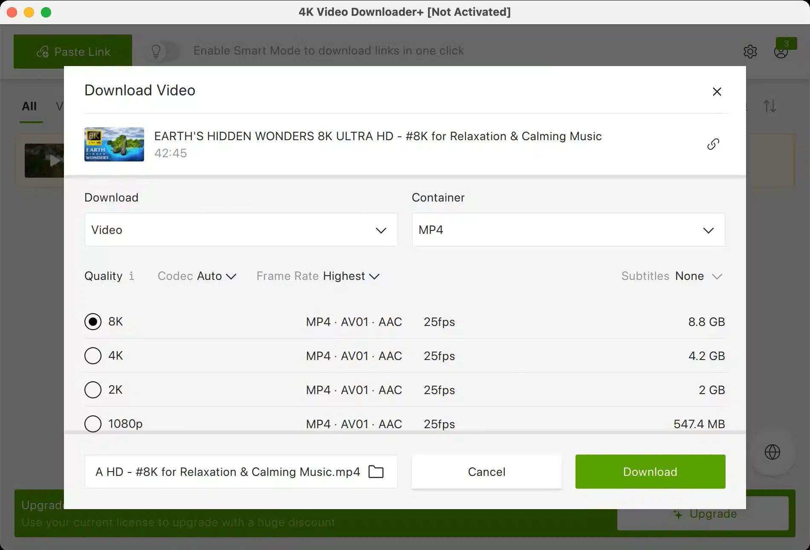Click the Earth's Hidden Wonders thumbnail
This screenshot has width=810, height=550.
tap(114, 144)
